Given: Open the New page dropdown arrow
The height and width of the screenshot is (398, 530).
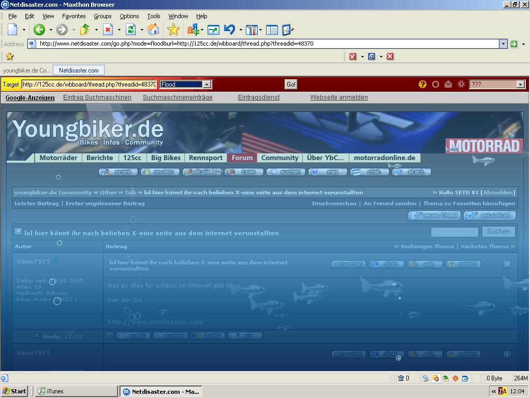Looking at the screenshot, I should pos(24,30).
